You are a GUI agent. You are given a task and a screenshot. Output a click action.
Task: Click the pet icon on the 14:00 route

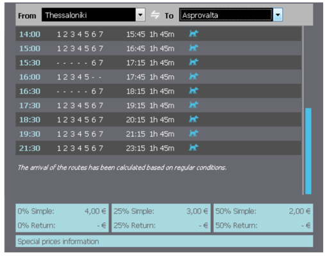pyautogui.click(x=194, y=33)
